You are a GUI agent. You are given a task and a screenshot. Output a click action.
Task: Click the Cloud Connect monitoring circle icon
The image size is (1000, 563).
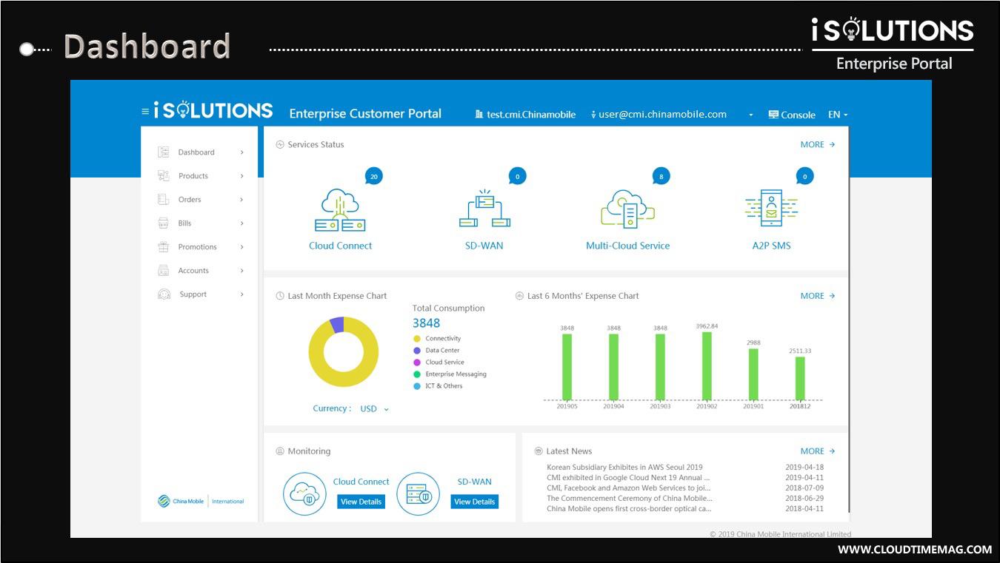304,493
